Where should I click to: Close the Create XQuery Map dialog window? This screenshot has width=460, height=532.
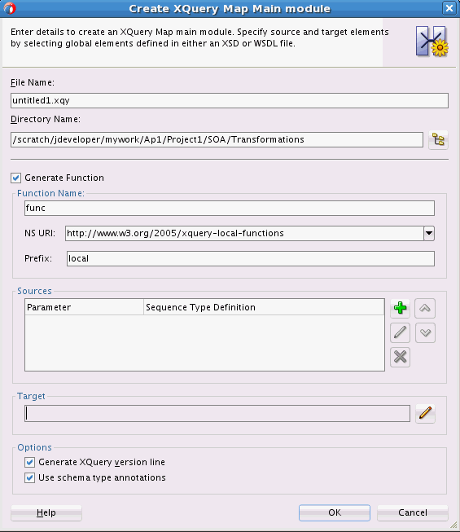(x=449, y=8)
